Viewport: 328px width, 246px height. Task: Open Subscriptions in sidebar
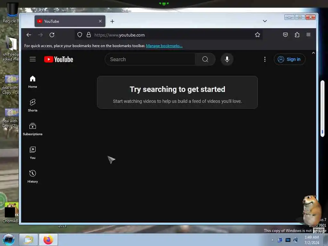33,129
